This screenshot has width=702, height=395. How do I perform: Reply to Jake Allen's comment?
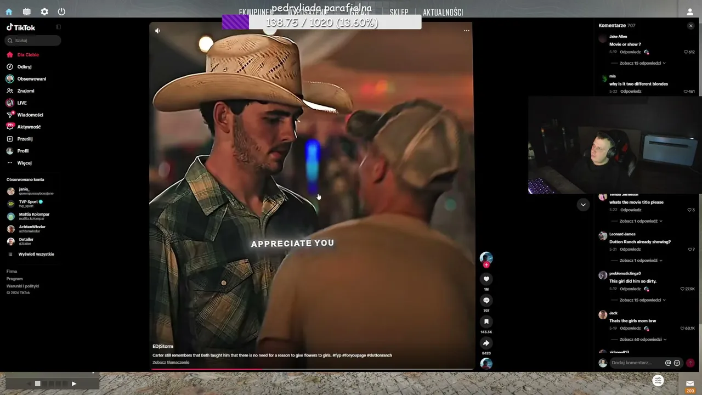(630, 52)
